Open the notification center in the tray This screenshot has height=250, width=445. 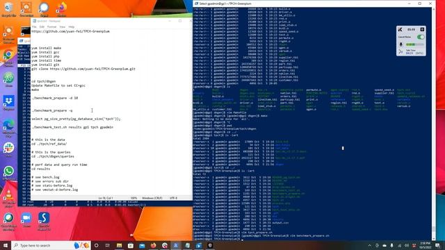pos(437,245)
